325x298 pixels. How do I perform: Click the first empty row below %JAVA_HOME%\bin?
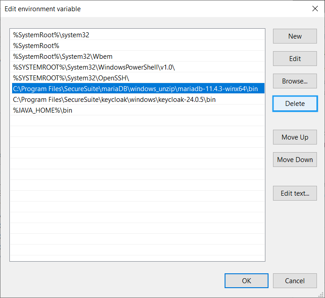point(138,121)
